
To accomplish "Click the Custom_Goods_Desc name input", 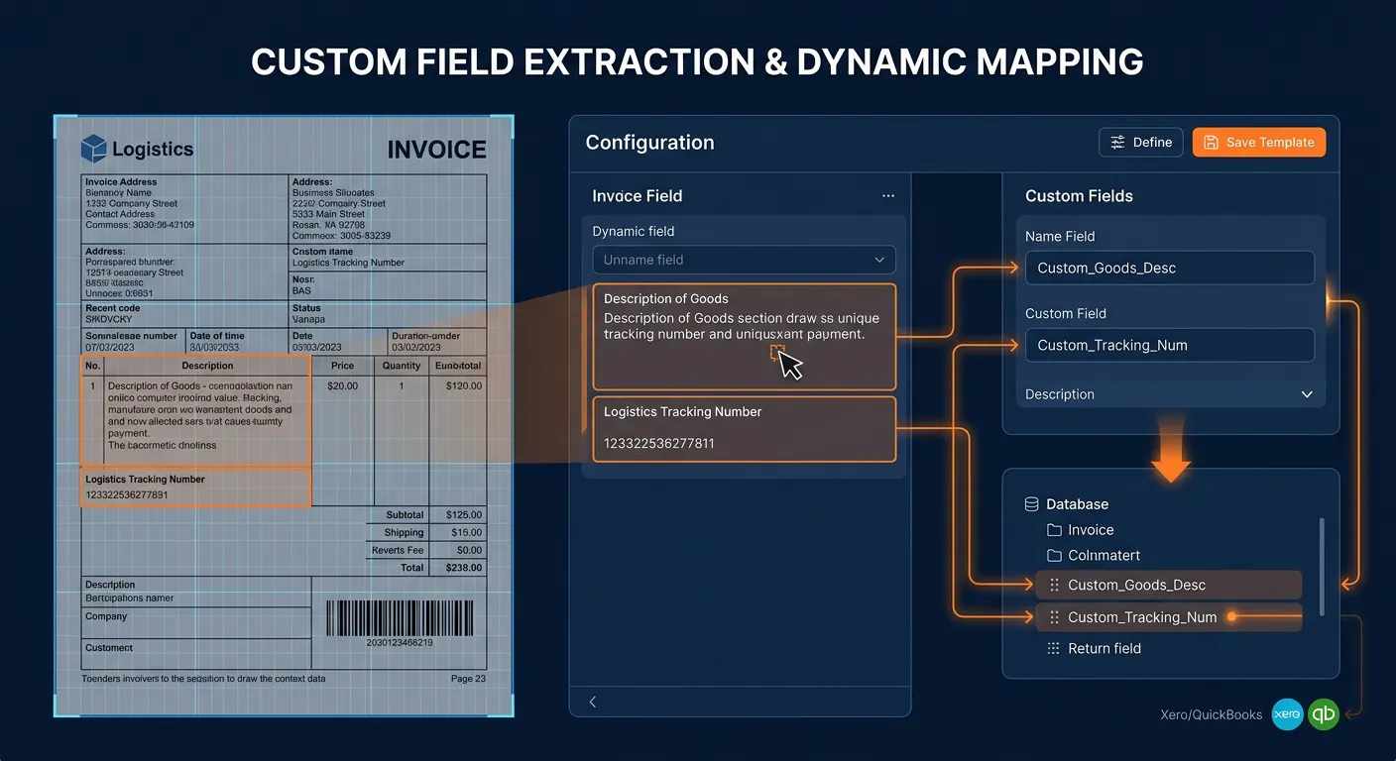I will pos(1170,268).
